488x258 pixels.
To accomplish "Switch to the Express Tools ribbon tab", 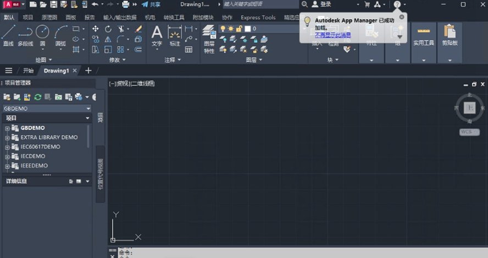I will (258, 18).
